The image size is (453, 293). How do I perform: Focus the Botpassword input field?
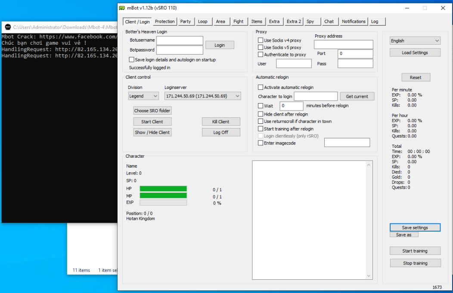pyautogui.click(x=180, y=50)
